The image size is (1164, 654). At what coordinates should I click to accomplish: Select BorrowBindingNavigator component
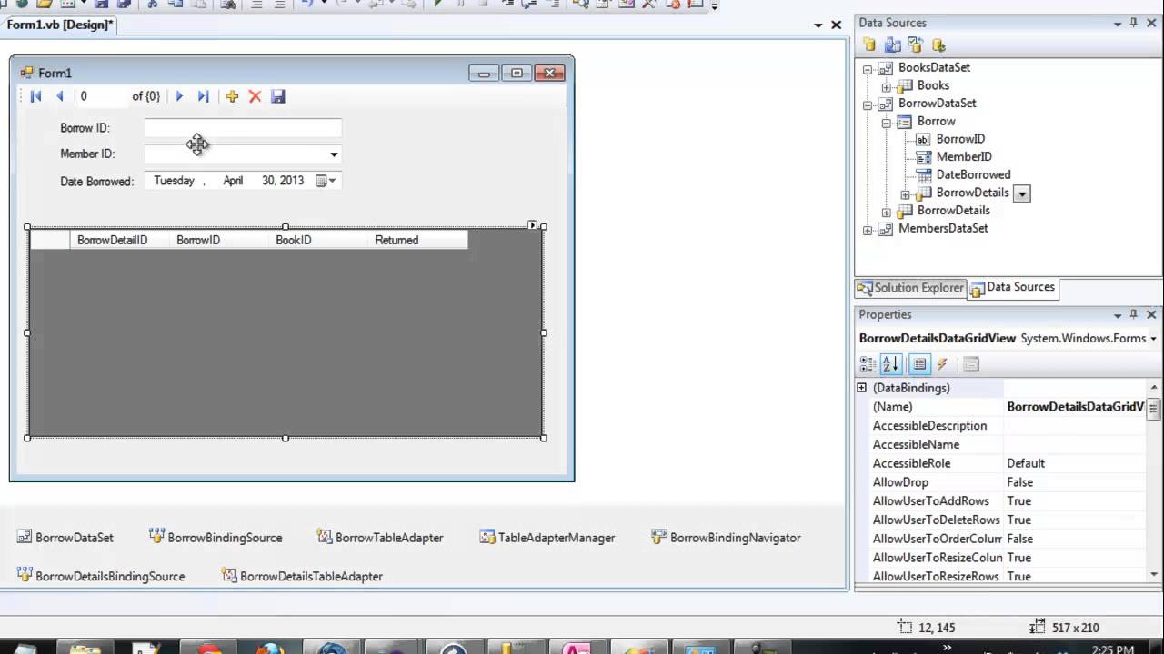pyautogui.click(x=726, y=538)
